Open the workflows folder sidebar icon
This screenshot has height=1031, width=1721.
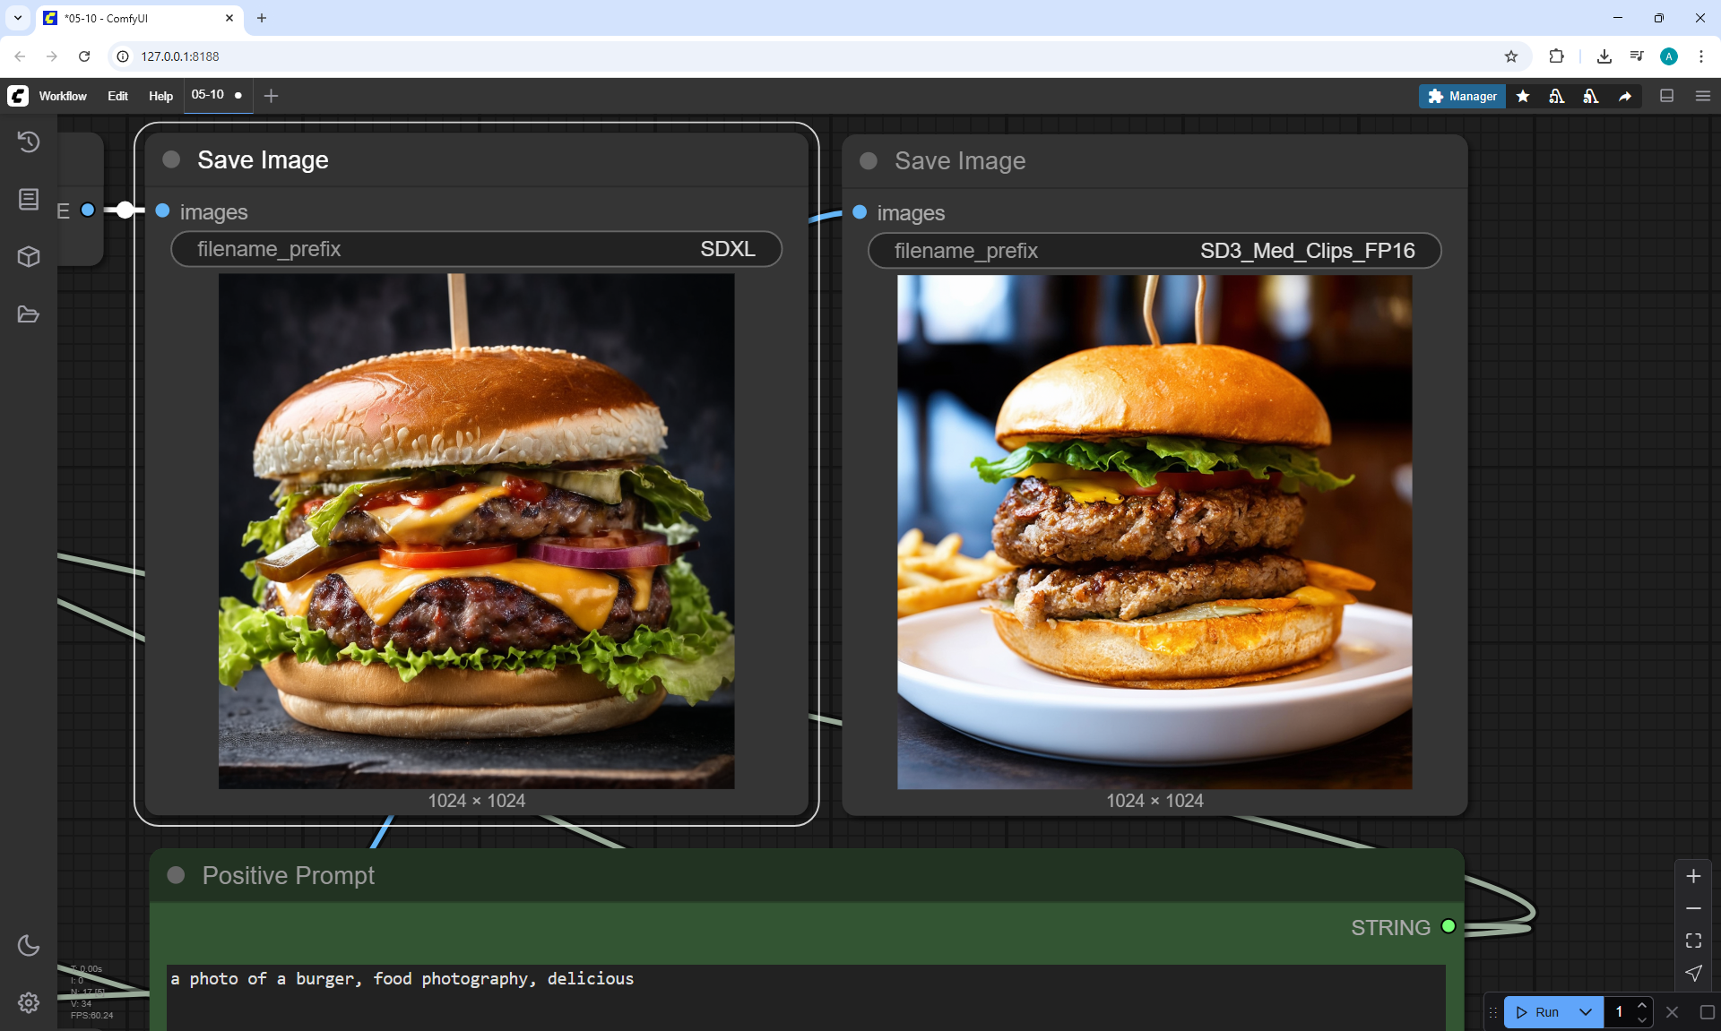point(29,314)
